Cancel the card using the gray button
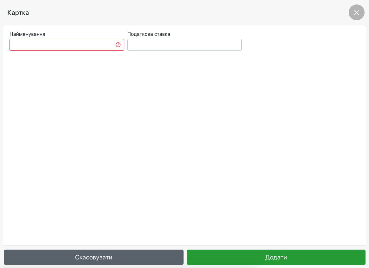 point(94,257)
